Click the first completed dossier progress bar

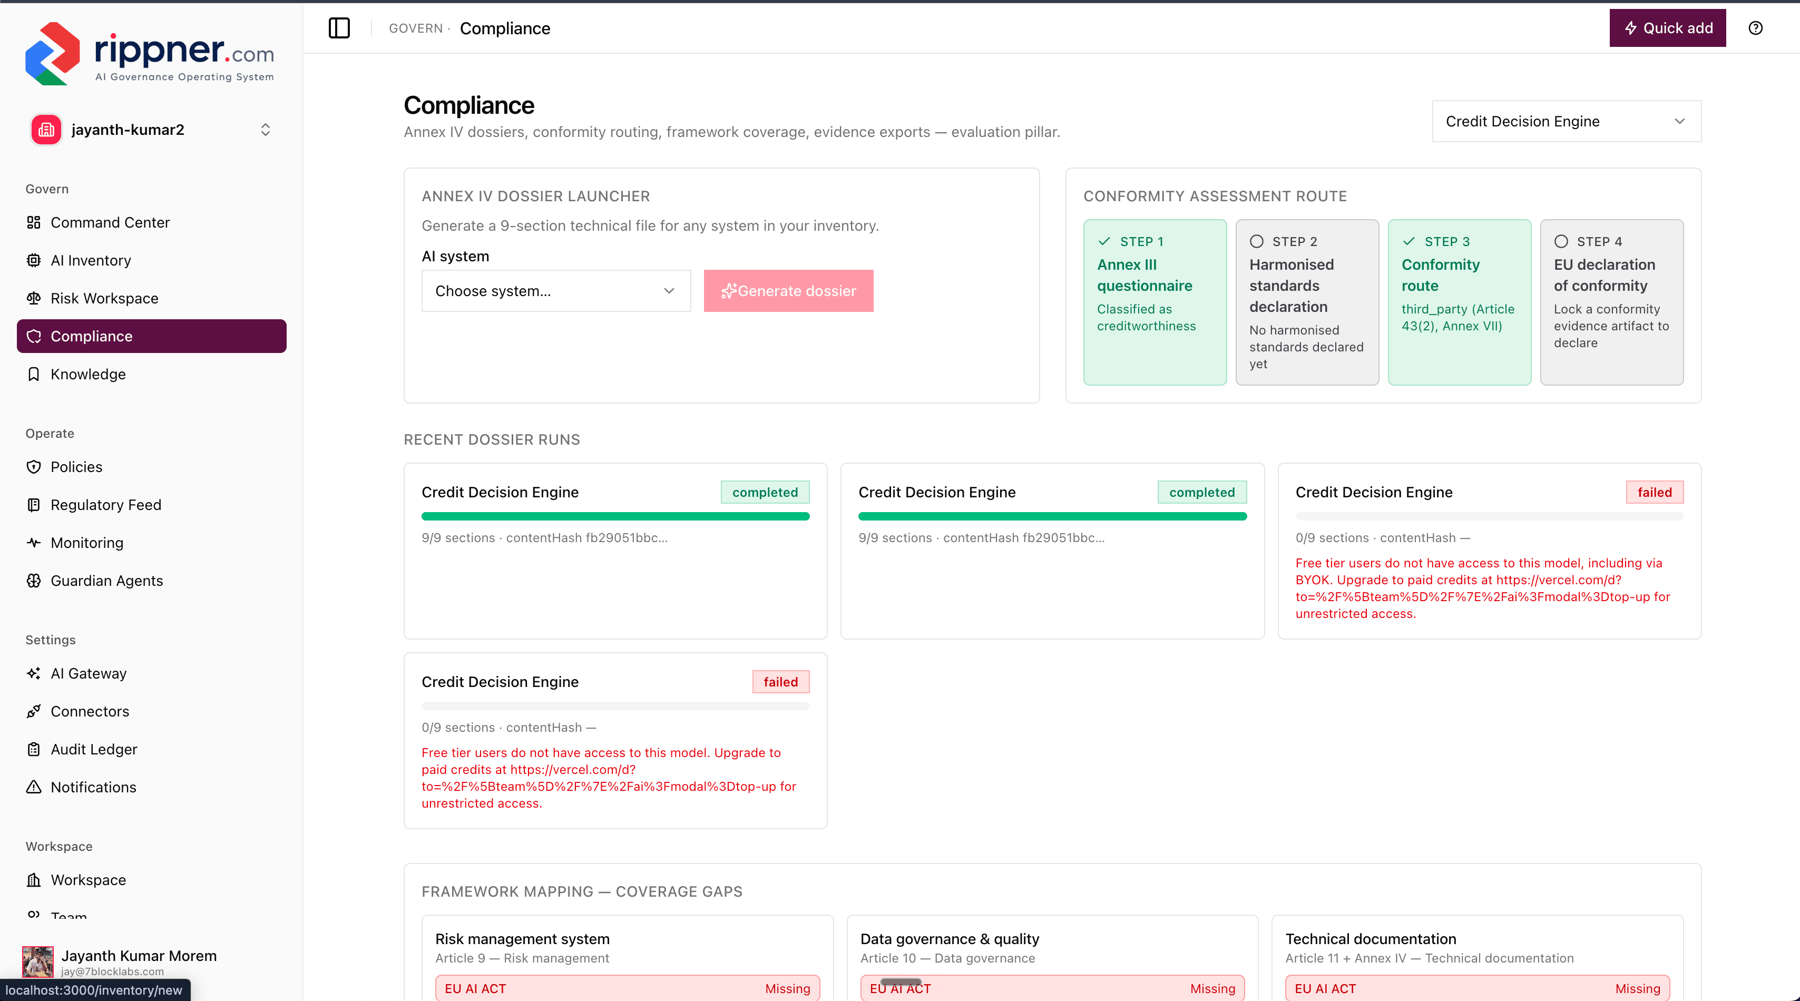(x=615, y=516)
